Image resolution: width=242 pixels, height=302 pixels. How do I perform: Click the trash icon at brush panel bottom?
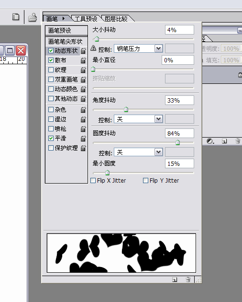(x=188, y=279)
